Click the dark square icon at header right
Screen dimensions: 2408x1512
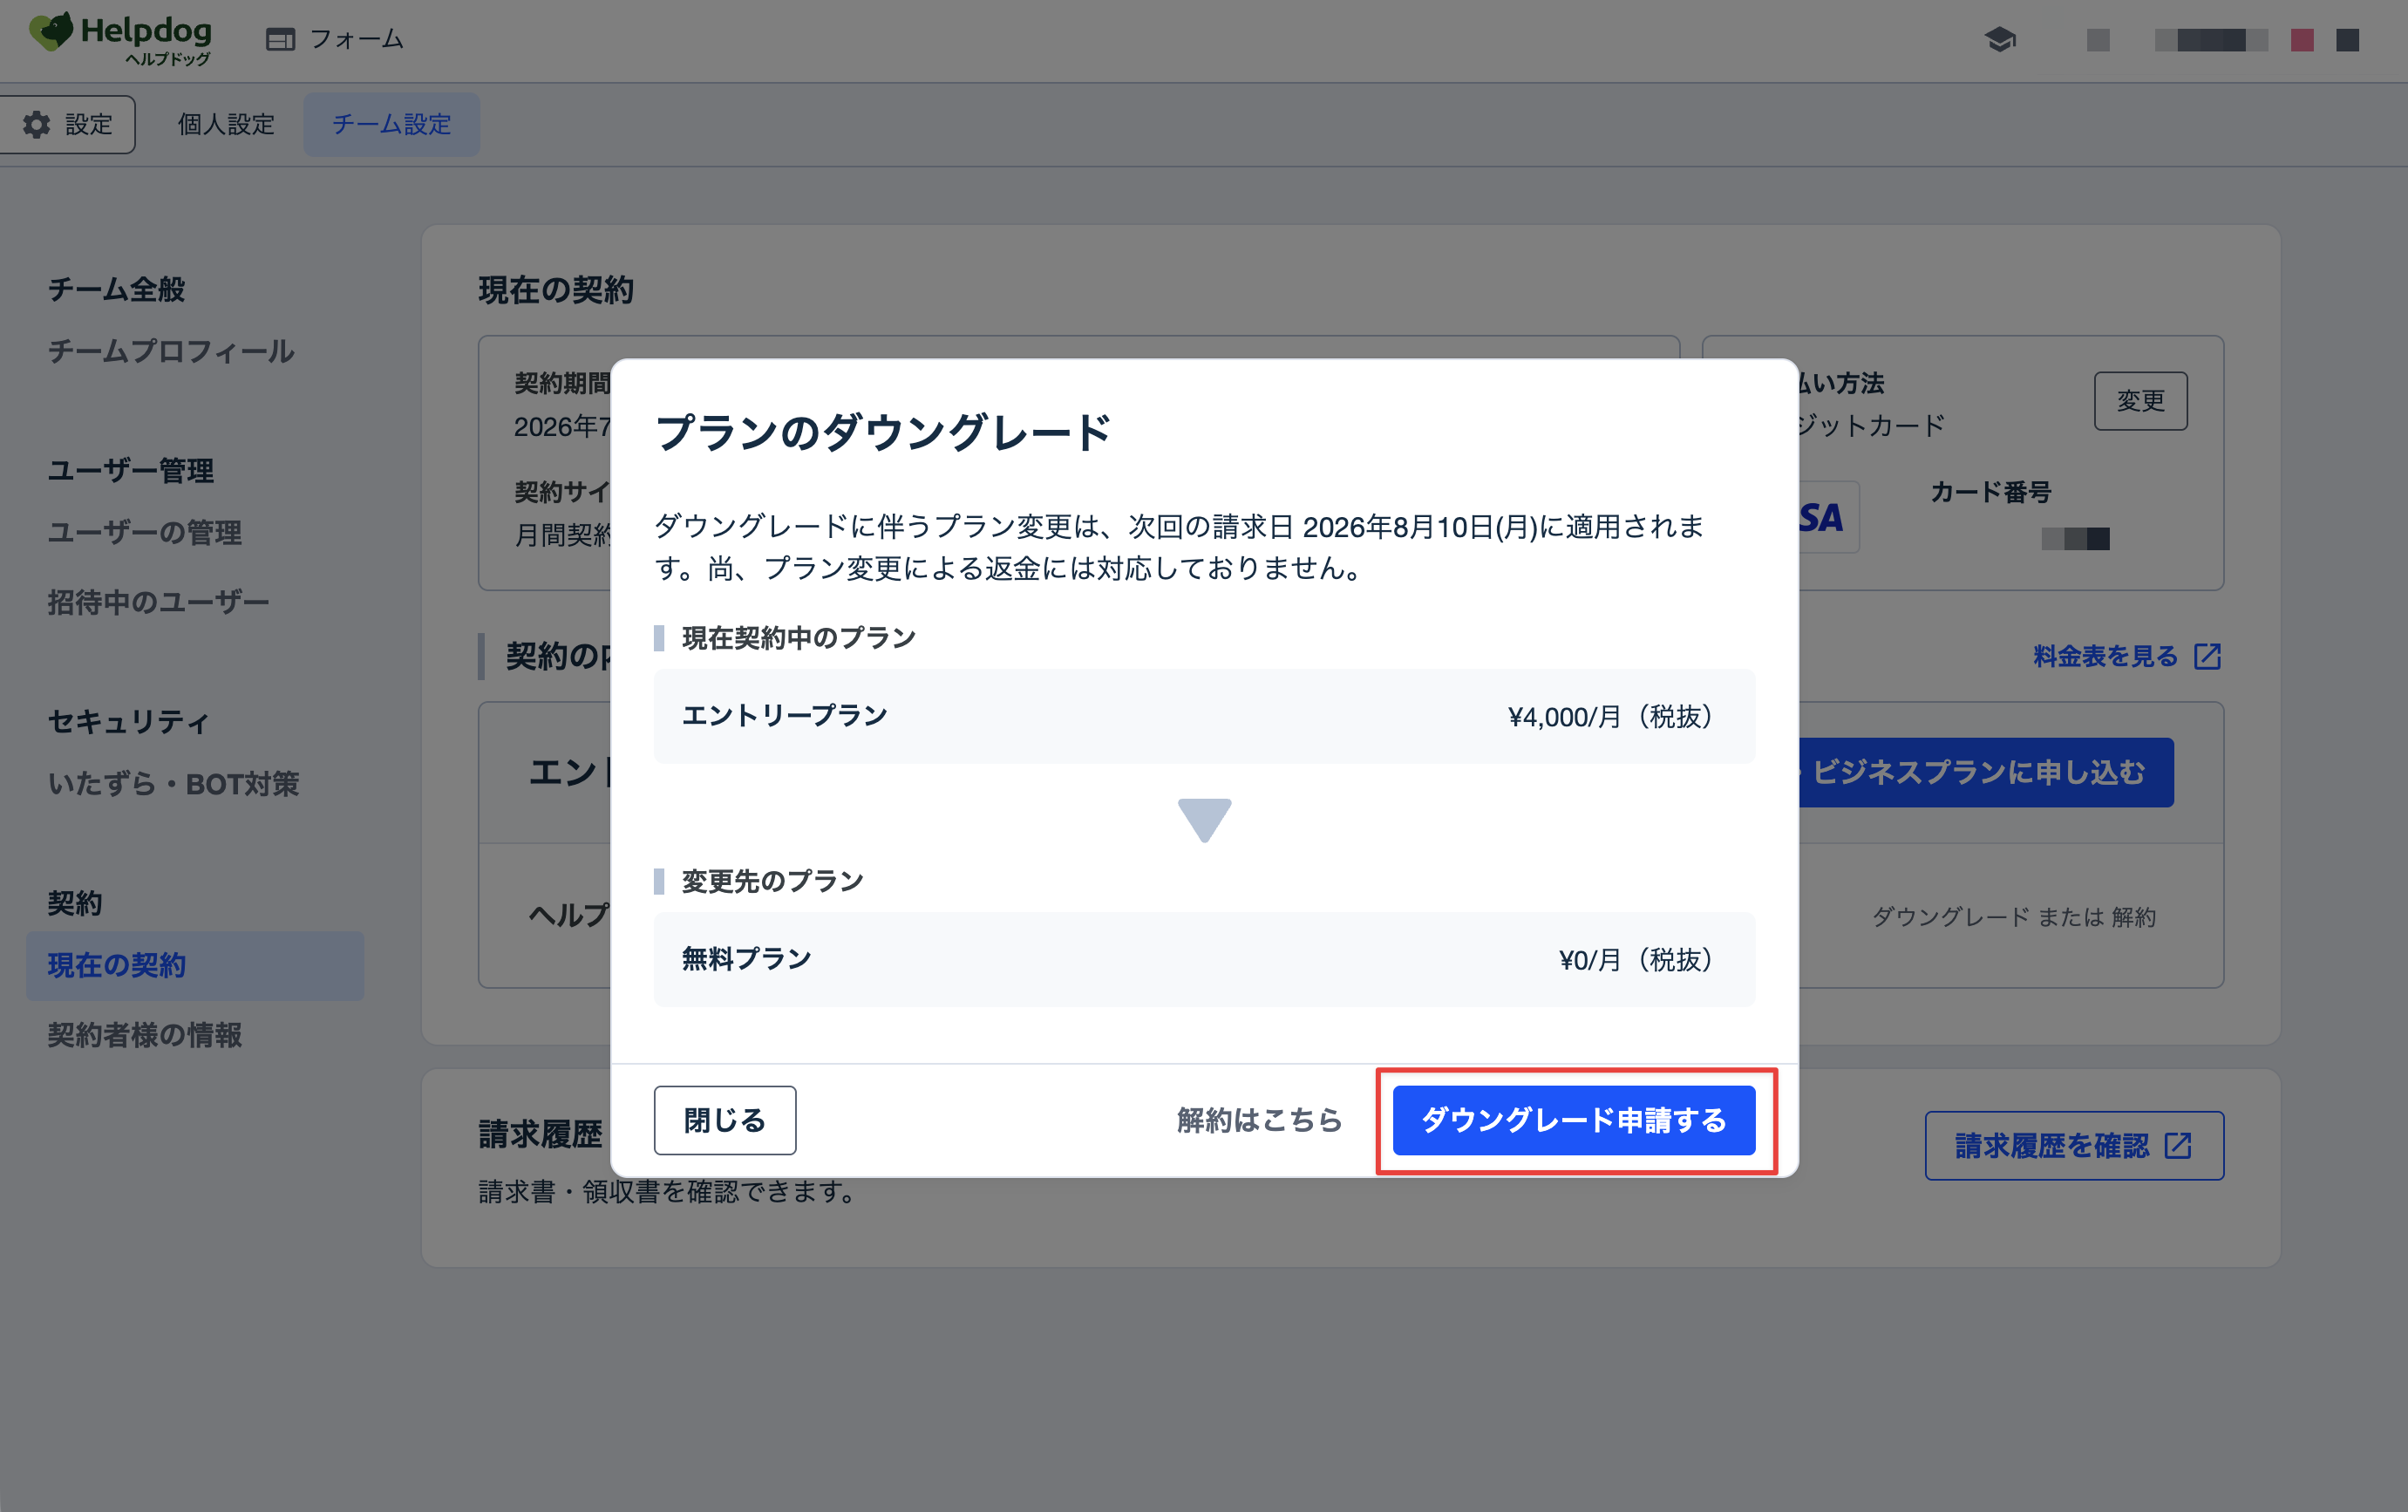pyautogui.click(x=2347, y=40)
